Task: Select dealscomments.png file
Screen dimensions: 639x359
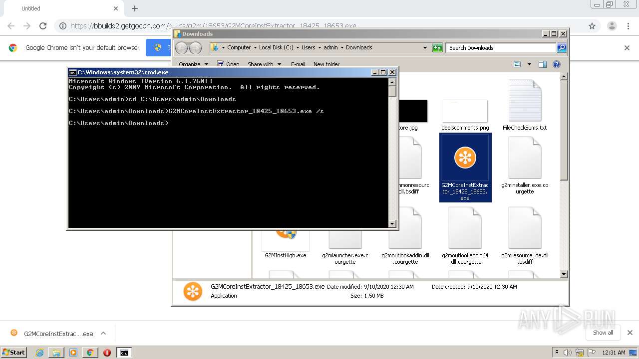Action: (x=465, y=115)
